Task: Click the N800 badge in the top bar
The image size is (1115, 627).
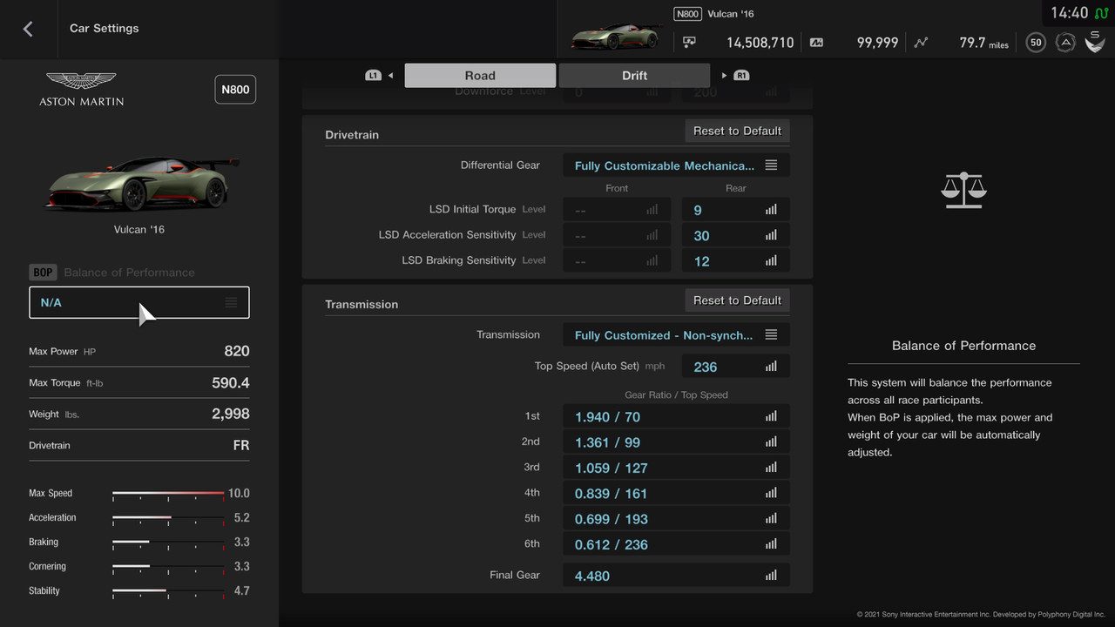Action: click(x=687, y=14)
